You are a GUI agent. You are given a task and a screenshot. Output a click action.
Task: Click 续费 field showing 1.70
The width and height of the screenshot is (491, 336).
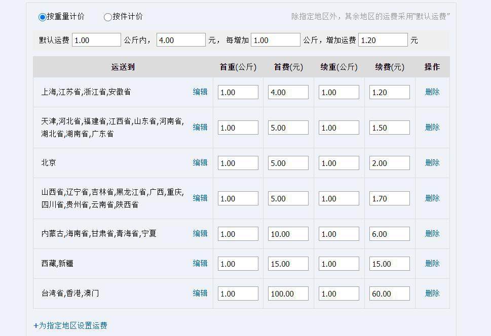point(390,199)
